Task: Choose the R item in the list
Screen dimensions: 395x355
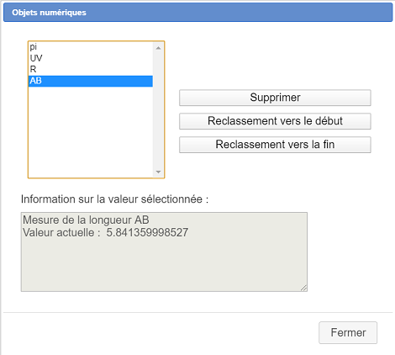Action: (x=91, y=69)
